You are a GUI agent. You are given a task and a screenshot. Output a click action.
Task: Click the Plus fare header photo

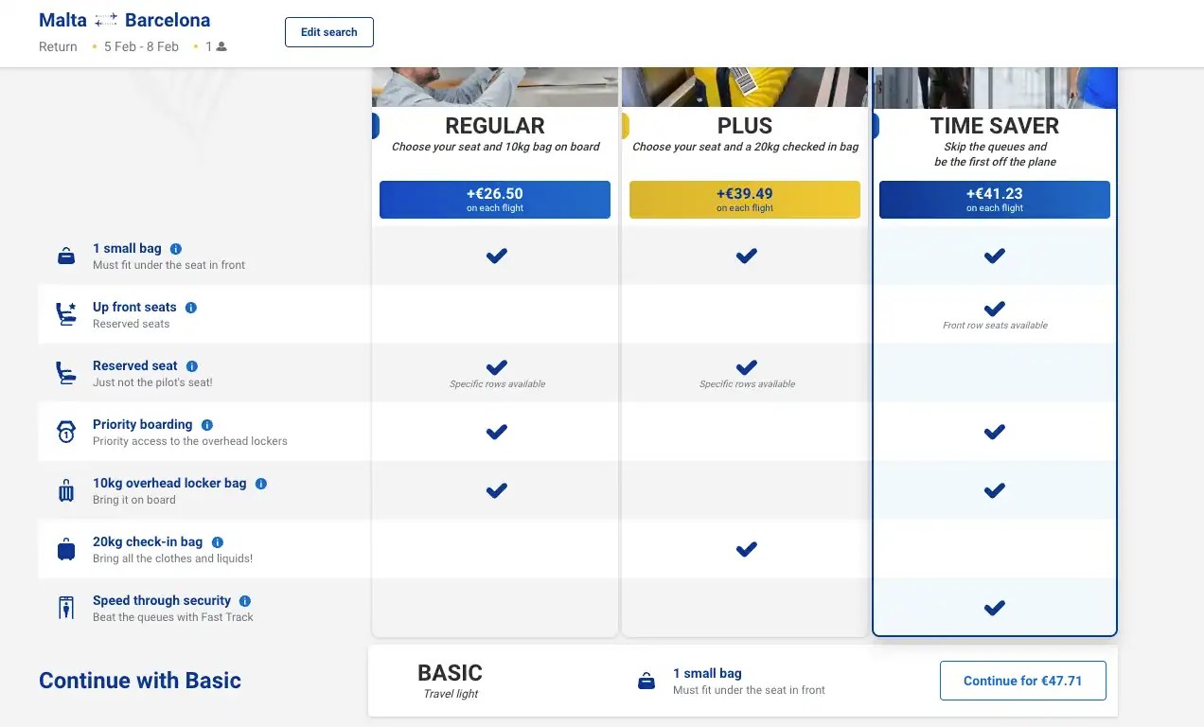745,87
